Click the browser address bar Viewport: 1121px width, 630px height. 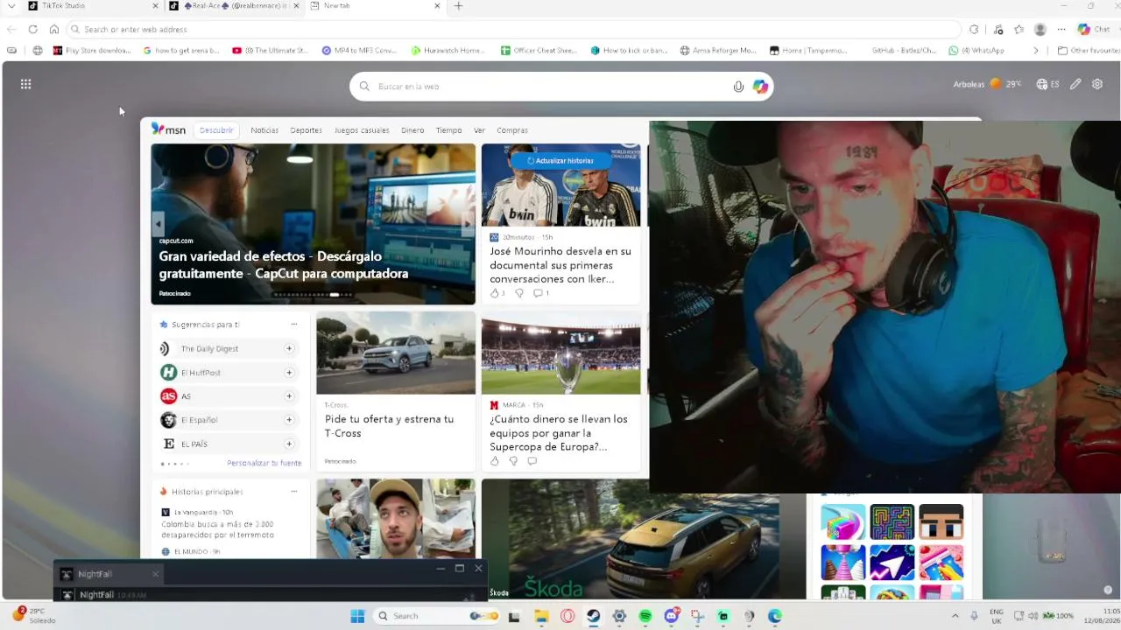pos(515,29)
